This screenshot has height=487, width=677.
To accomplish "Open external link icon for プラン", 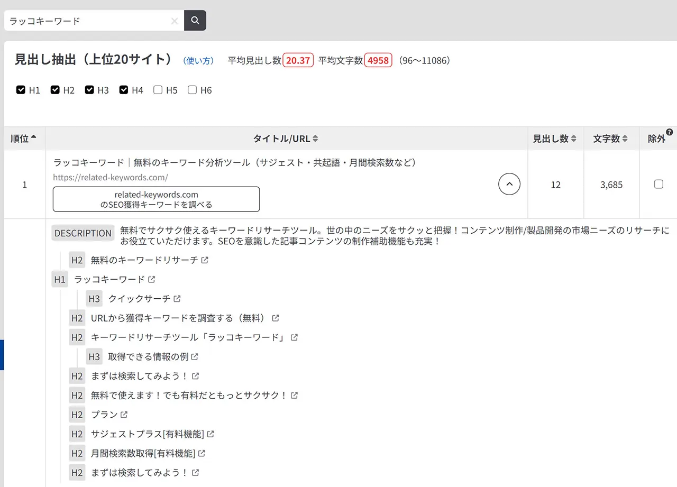I will point(124,415).
